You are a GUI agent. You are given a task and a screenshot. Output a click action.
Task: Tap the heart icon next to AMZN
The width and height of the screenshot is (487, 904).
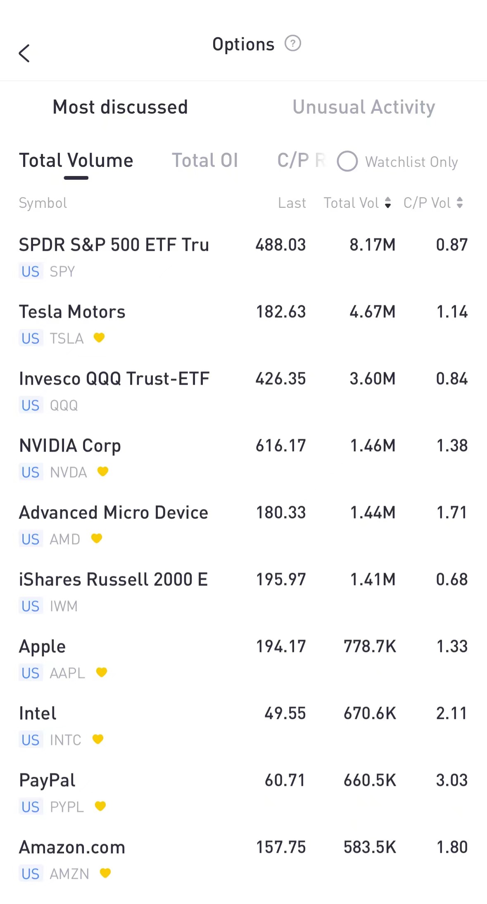[x=105, y=873]
